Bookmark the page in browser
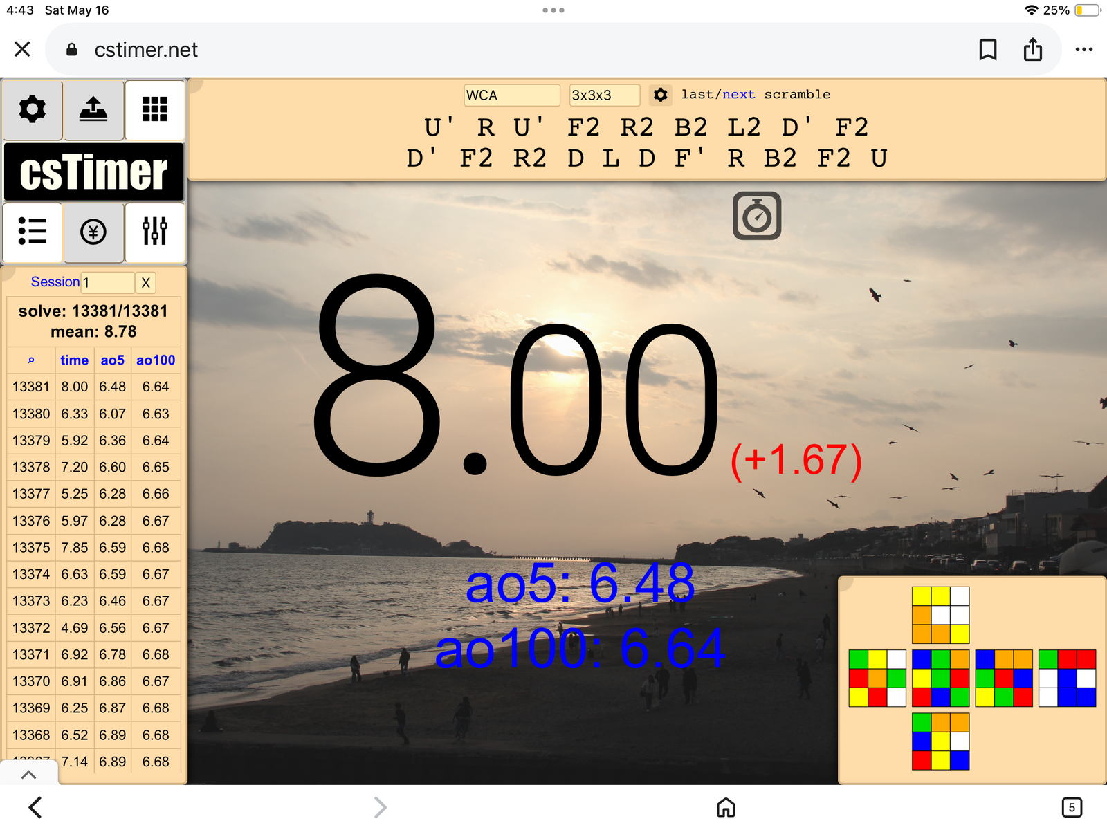Viewport: 1107px width, 830px height. 988,50
